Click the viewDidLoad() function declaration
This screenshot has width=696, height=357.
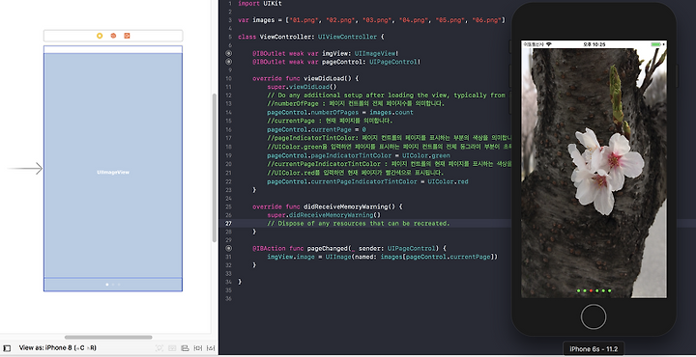tap(305, 78)
